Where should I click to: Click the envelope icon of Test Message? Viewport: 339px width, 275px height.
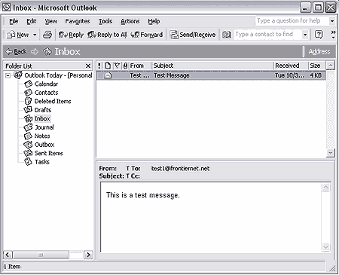tap(108, 75)
